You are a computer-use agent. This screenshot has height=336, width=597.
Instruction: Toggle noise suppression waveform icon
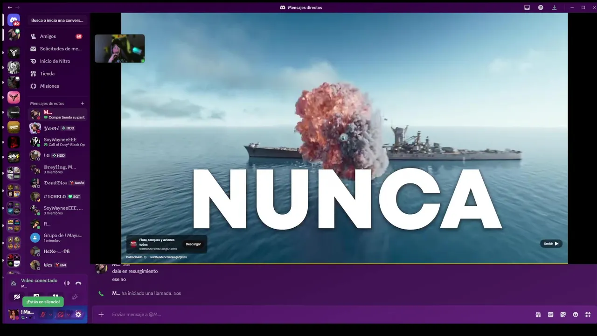click(x=67, y=283)
